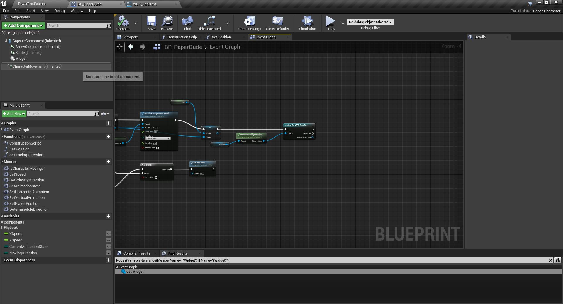563x304 pixels.
Task: Open the Asset menu
Action: (x=30, y=11)
